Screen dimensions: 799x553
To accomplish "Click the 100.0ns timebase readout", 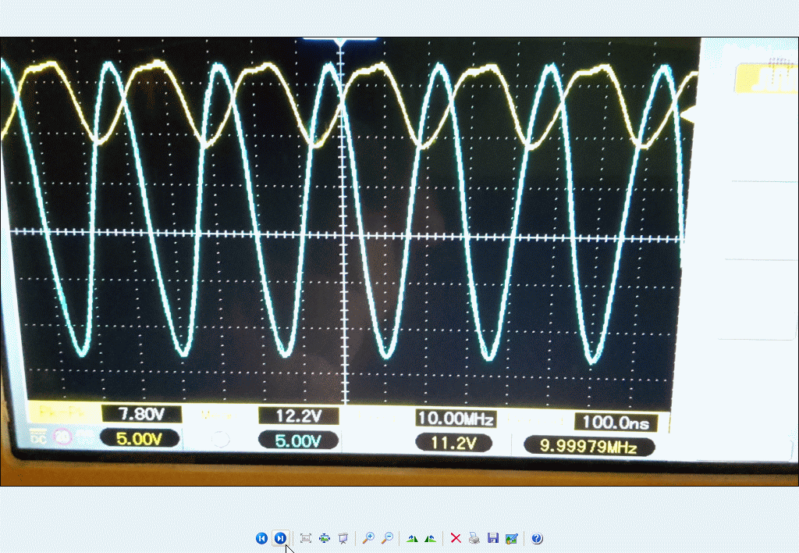I will (616, 423).
